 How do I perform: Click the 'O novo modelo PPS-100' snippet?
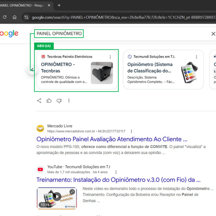(x=121, y=150)
